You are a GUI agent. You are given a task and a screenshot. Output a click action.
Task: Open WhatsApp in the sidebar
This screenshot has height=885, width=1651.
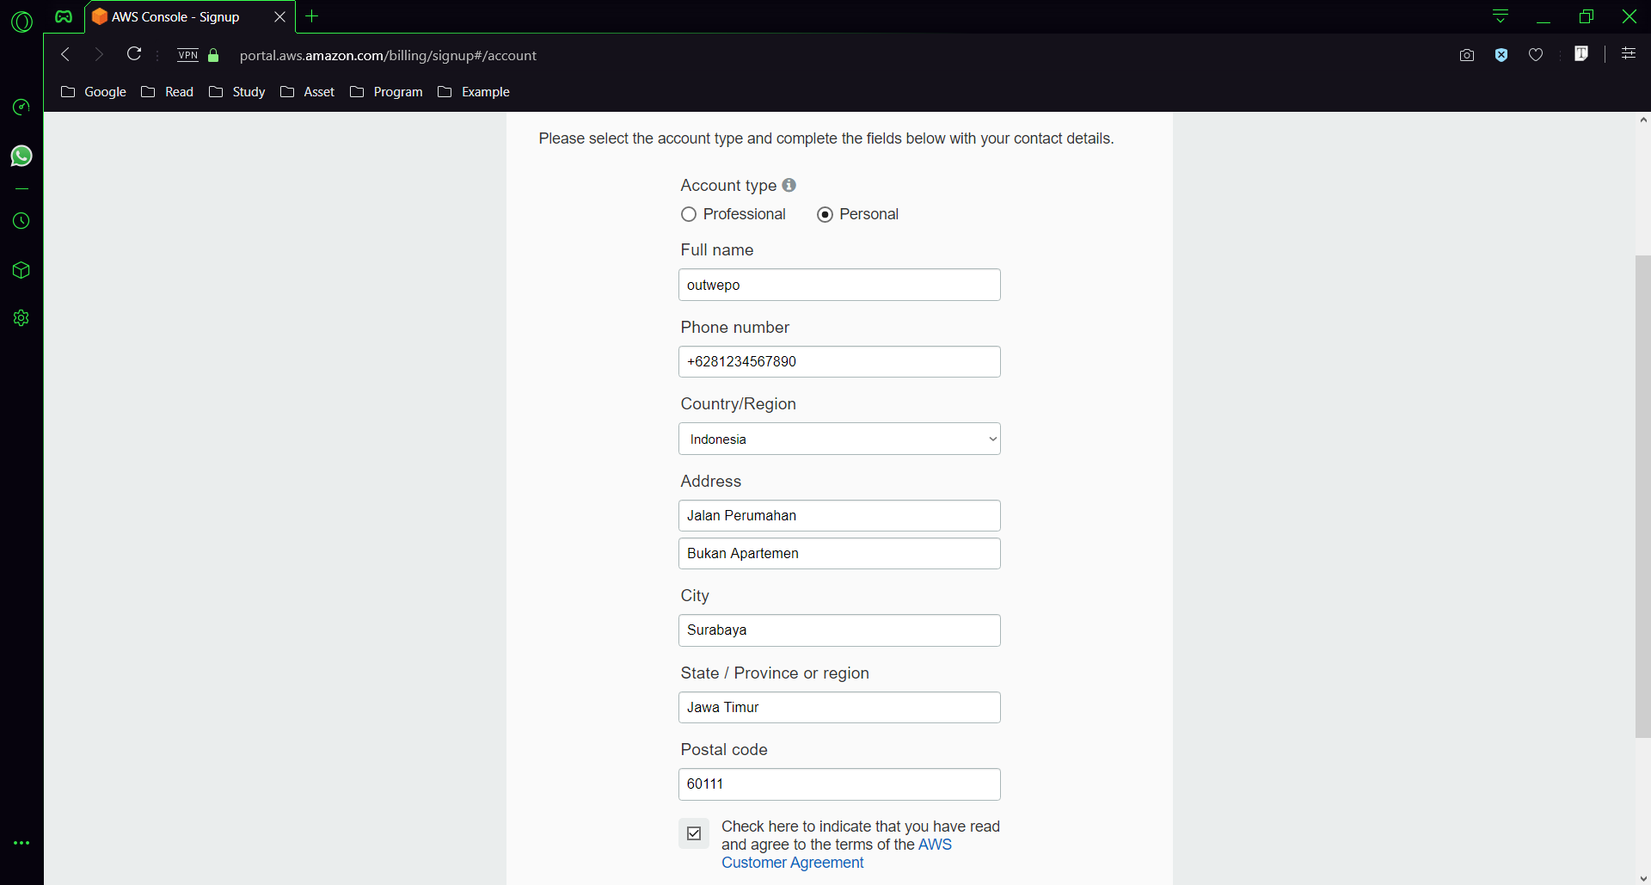21,156
